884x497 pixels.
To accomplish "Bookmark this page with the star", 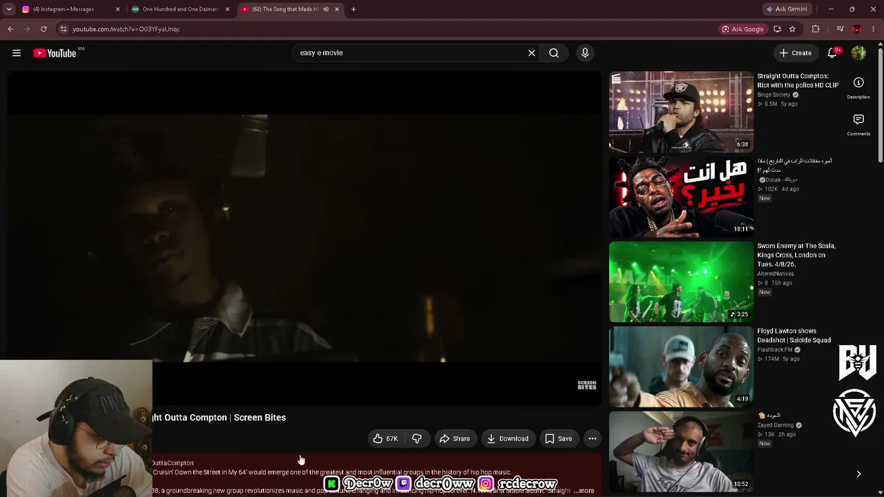I will tap(792, 29).
